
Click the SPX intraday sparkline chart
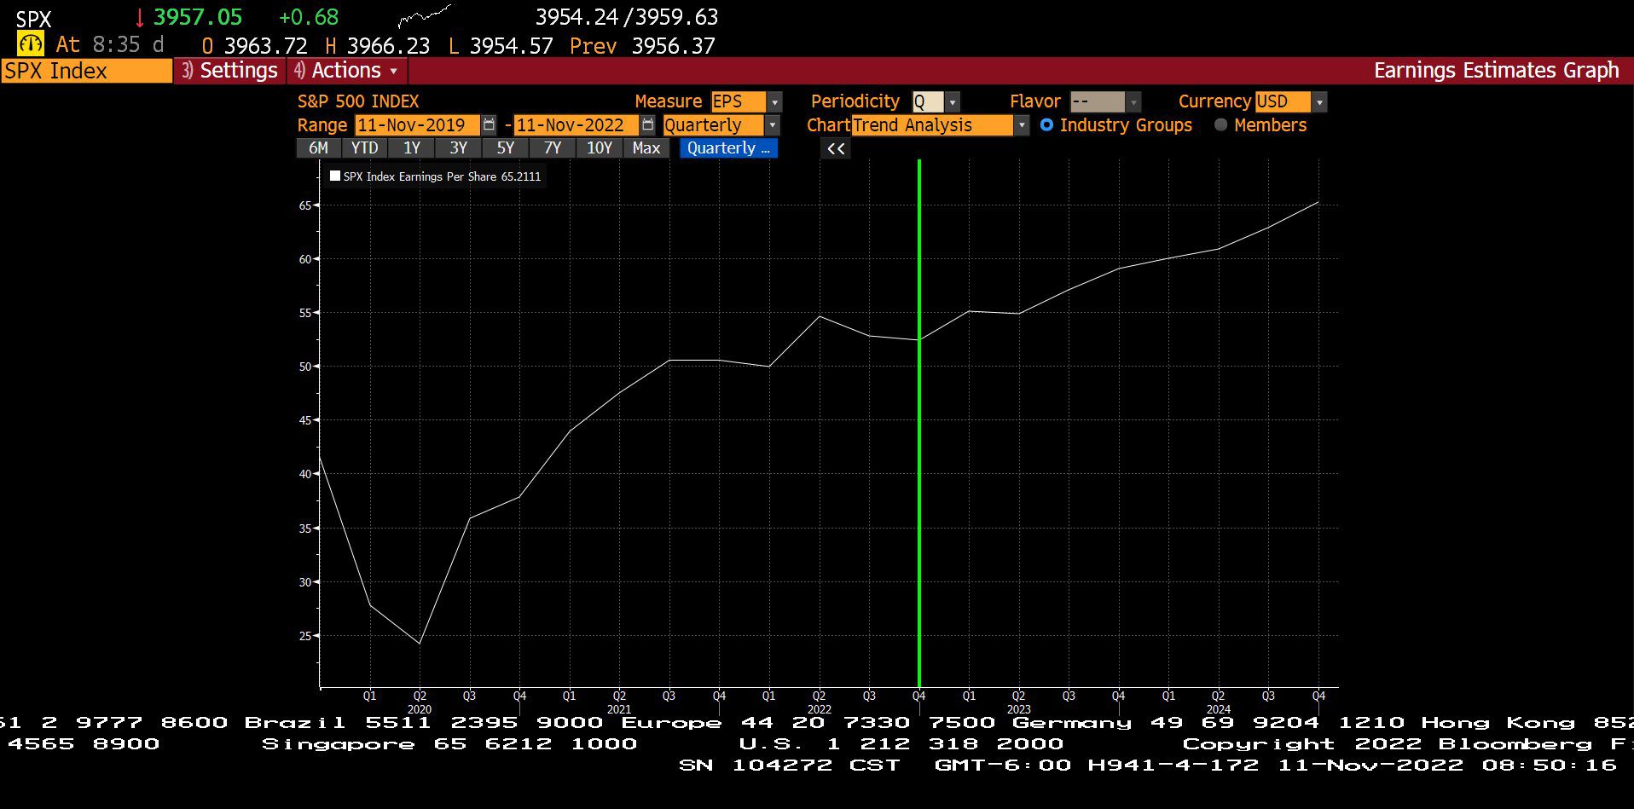425,15
